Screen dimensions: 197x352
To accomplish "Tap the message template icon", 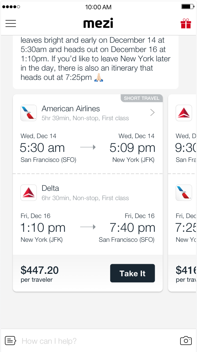I will (11, 341).
